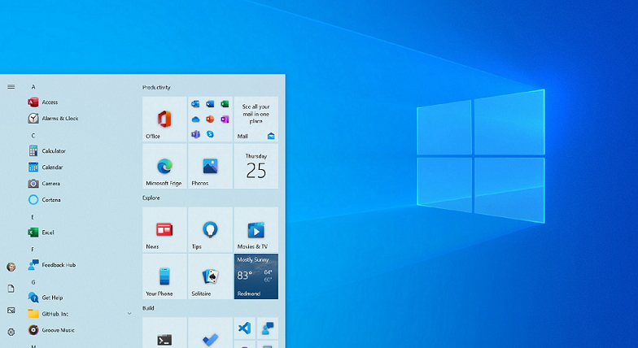The image size is (638, 348).
Task: Open the Office tile
Action: pyautogui.click(x=164, y=119)
